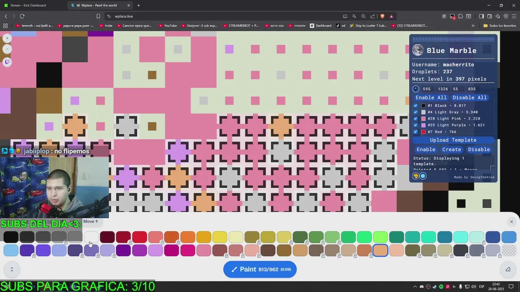Click the Enable template button
Screen dimensions: 520x292
click(x=426, y=149)
